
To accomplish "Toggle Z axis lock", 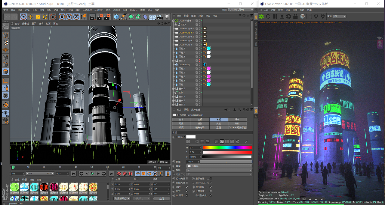I will (76, 17).
